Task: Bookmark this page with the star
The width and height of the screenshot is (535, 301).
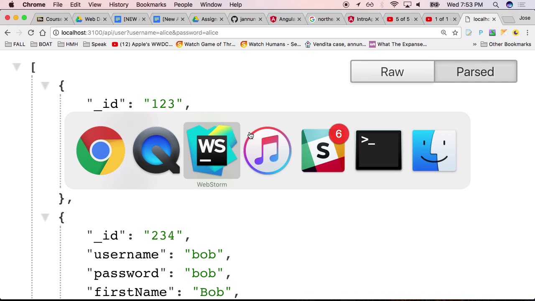Action: (x=455, y=33)
